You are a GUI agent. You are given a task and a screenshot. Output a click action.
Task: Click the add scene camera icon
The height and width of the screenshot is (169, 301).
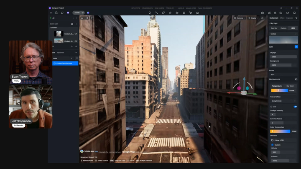pos(72,24)
